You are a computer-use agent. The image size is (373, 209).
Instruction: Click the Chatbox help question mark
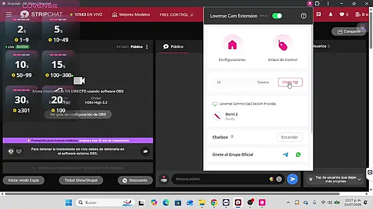click(x=232, y=137)
